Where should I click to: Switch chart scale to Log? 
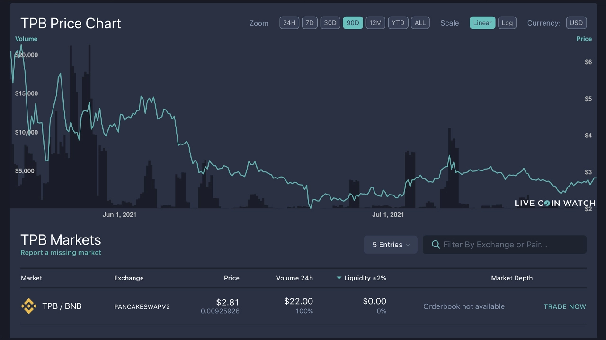[x=507, y=23]
